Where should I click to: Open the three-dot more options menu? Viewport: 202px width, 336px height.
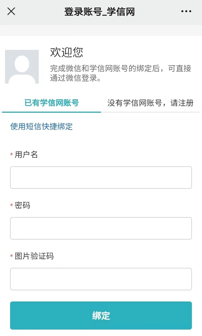coord(186,12)
